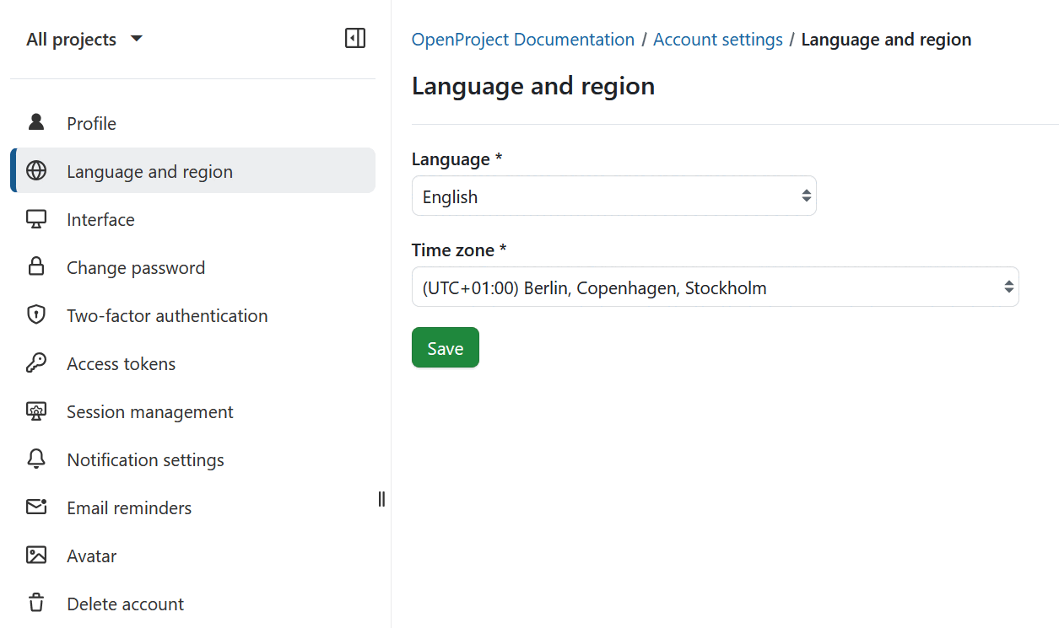1059x628 pixels.
Task: Select the Profile person icon
Action: tap(36, 122)
